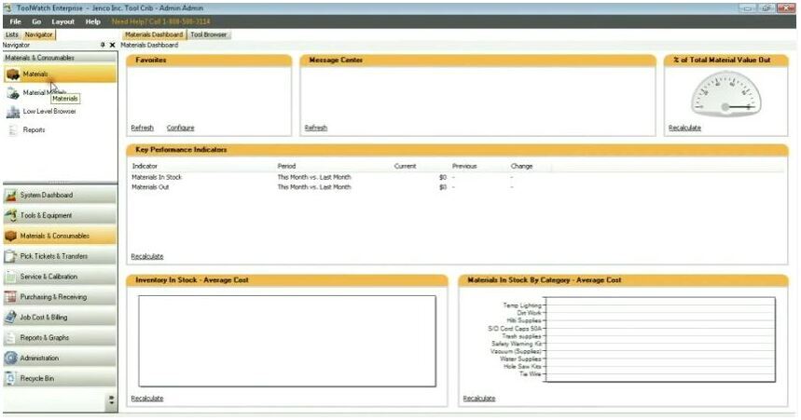The width and height of the screenshot is (801, 420).
Task: Go to Purchasing & Receiving section
Action: [x=60, y=297]
